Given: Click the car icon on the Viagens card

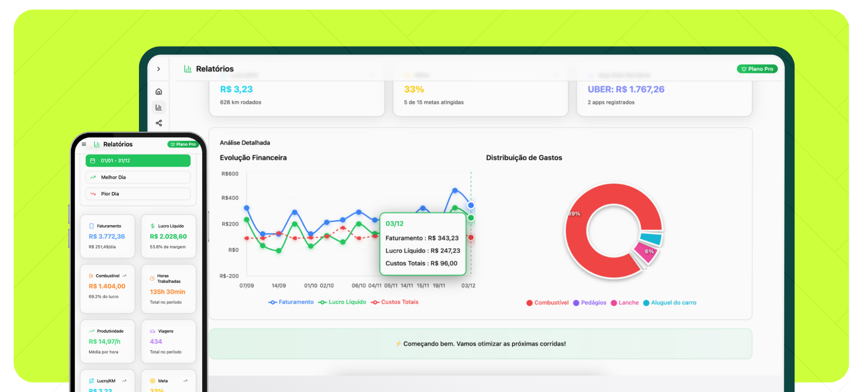Looking at the screenshot, I should click(153, 331).
